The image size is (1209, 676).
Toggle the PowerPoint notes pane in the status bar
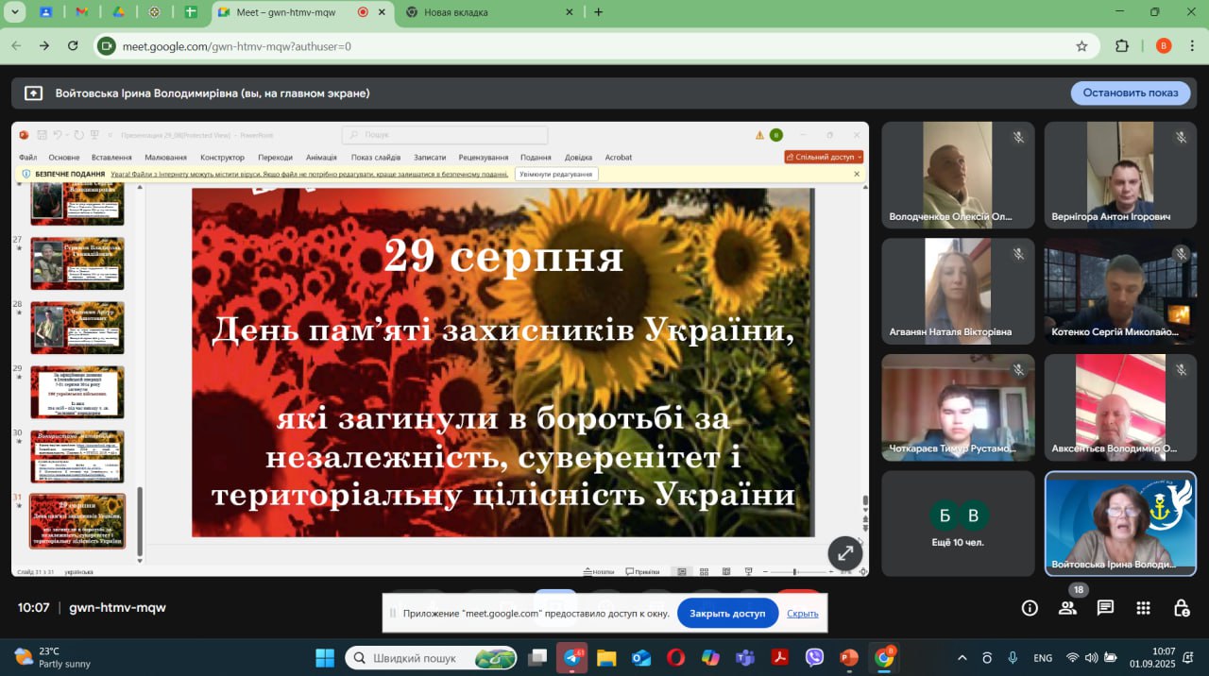[x=599, y=571]
